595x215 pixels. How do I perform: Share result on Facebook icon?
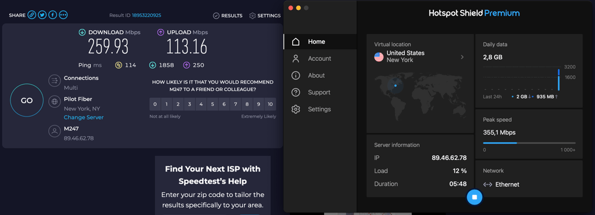click(53, 15)
